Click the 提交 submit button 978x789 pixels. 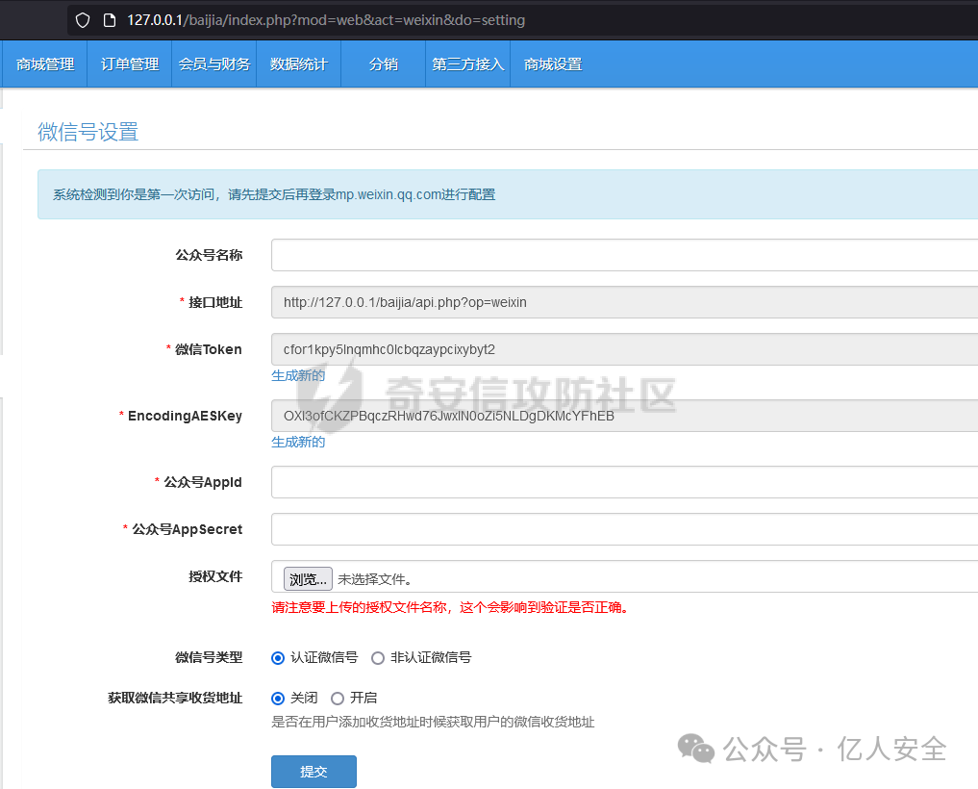[x=313, y=772]
